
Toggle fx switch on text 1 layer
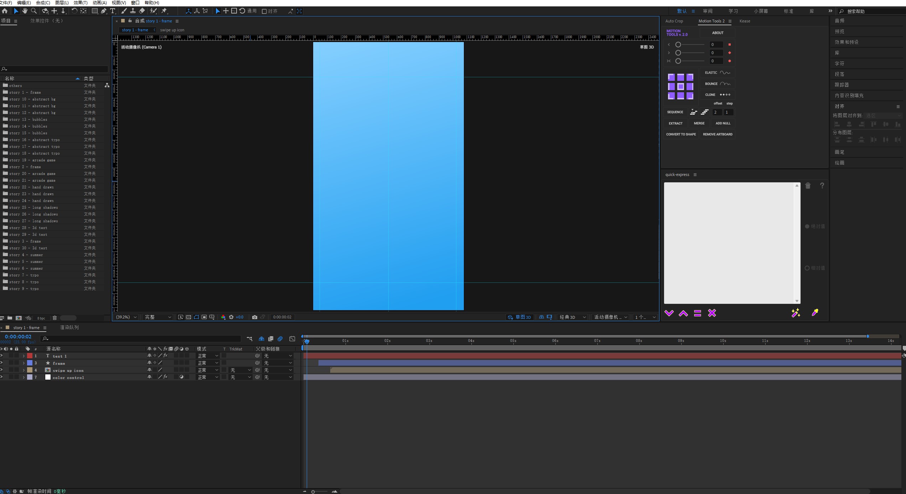tap(165, 355)
